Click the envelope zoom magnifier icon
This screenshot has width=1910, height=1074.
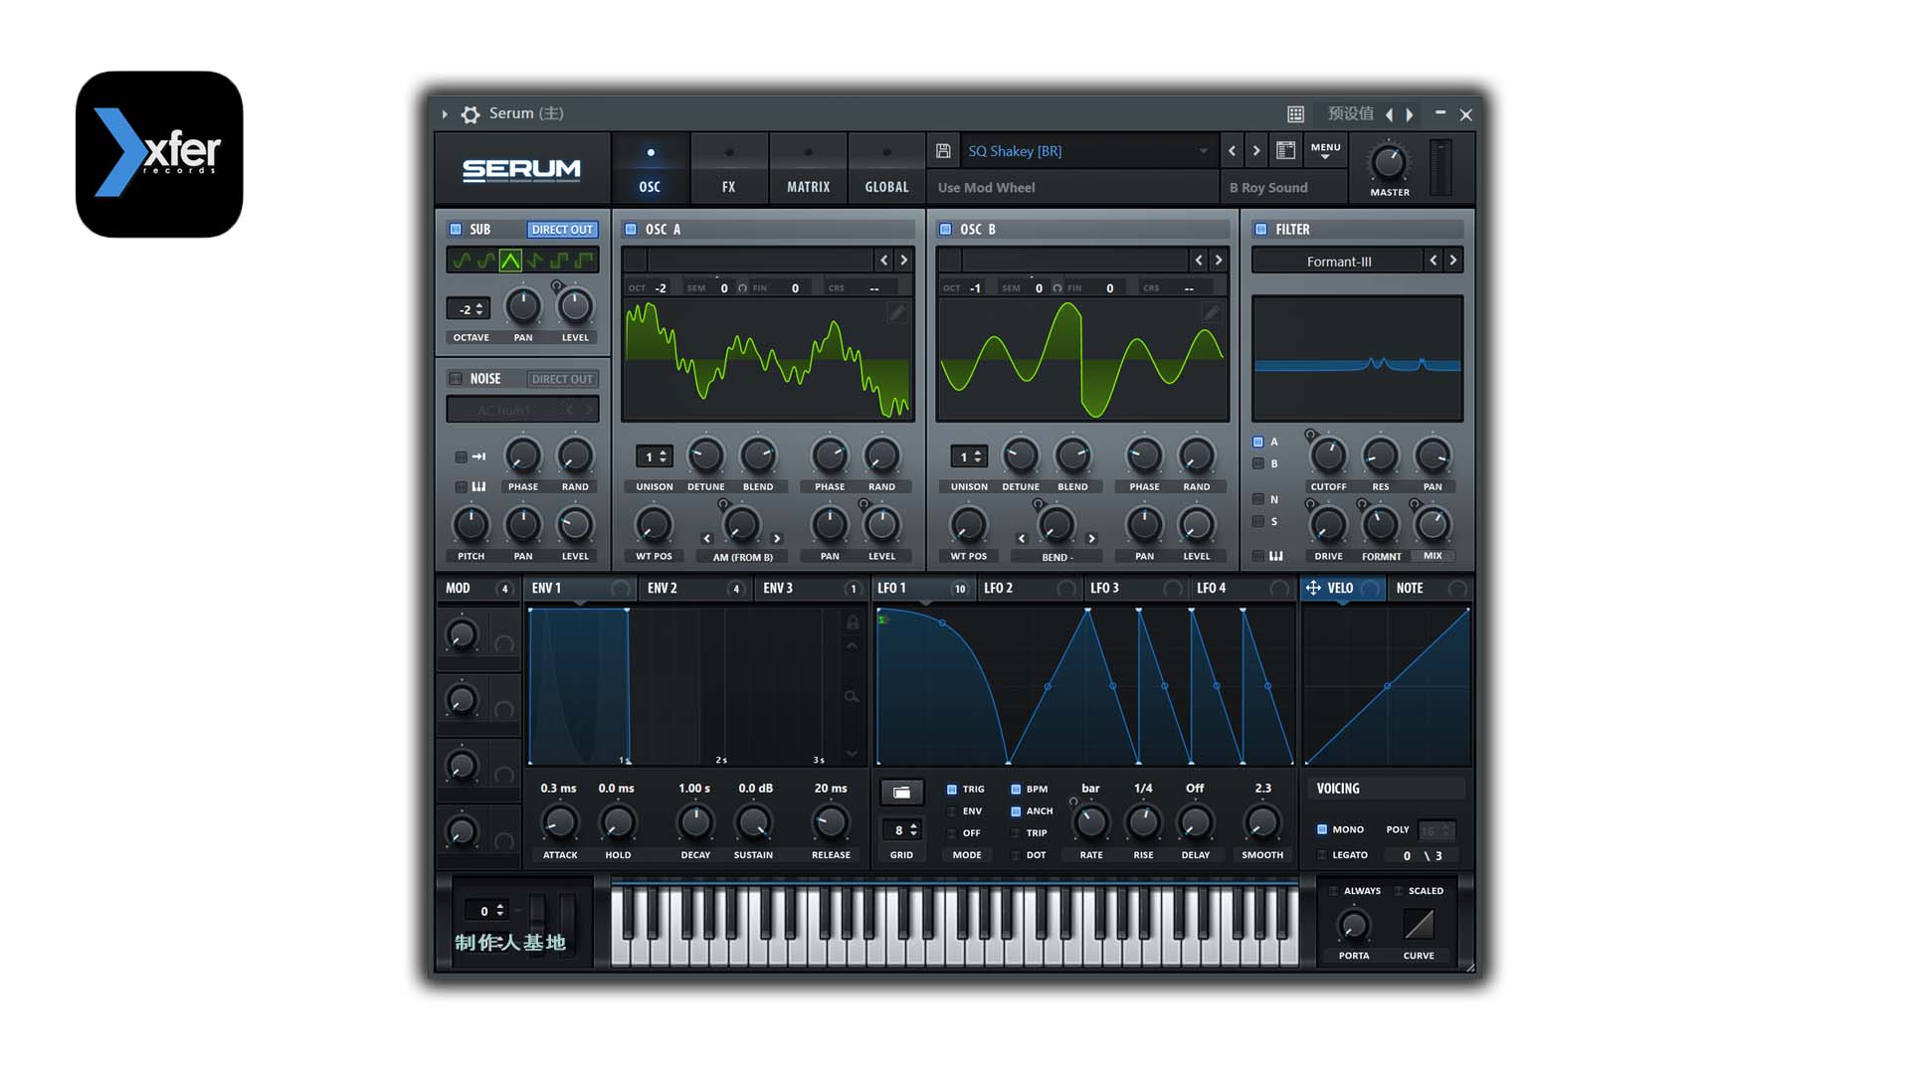pyautogui.click(x=852, y=697)
